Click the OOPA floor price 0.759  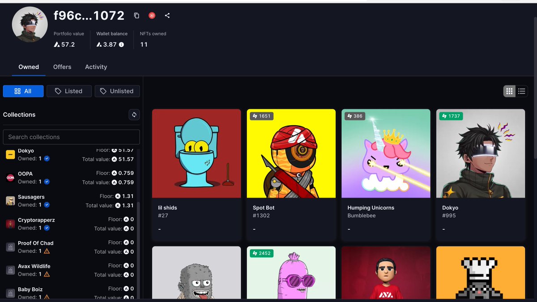click(x=123, y=173)
